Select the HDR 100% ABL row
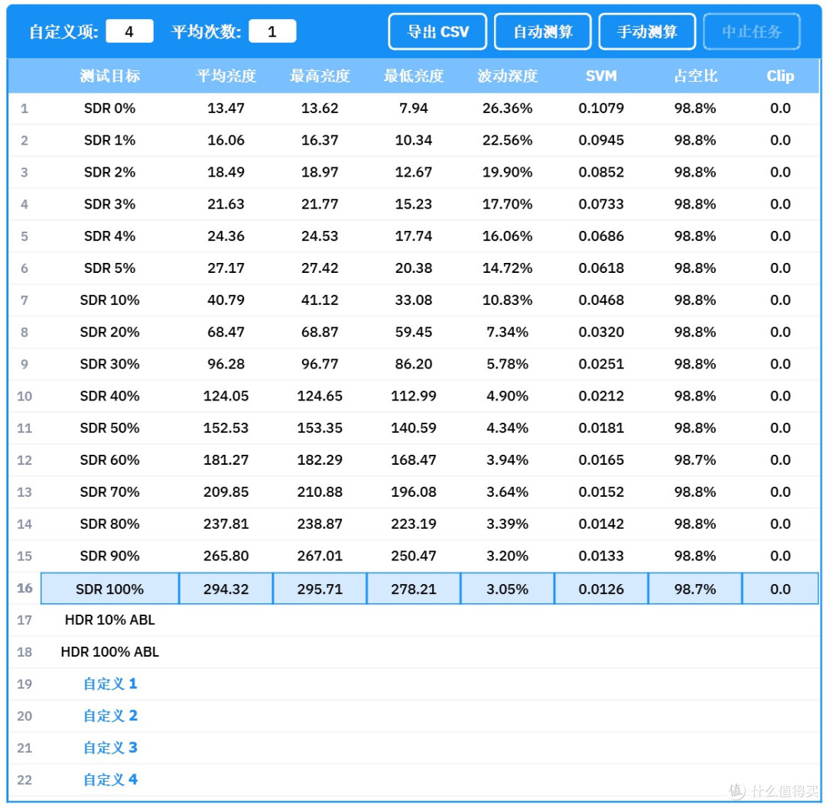Viewport: 826px width, 808px height. pos(109,652)
